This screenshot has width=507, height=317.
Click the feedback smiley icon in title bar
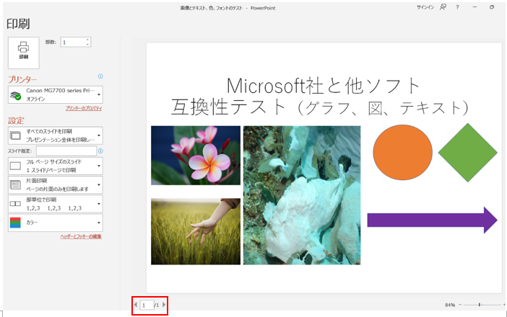(x=443, y=6)
